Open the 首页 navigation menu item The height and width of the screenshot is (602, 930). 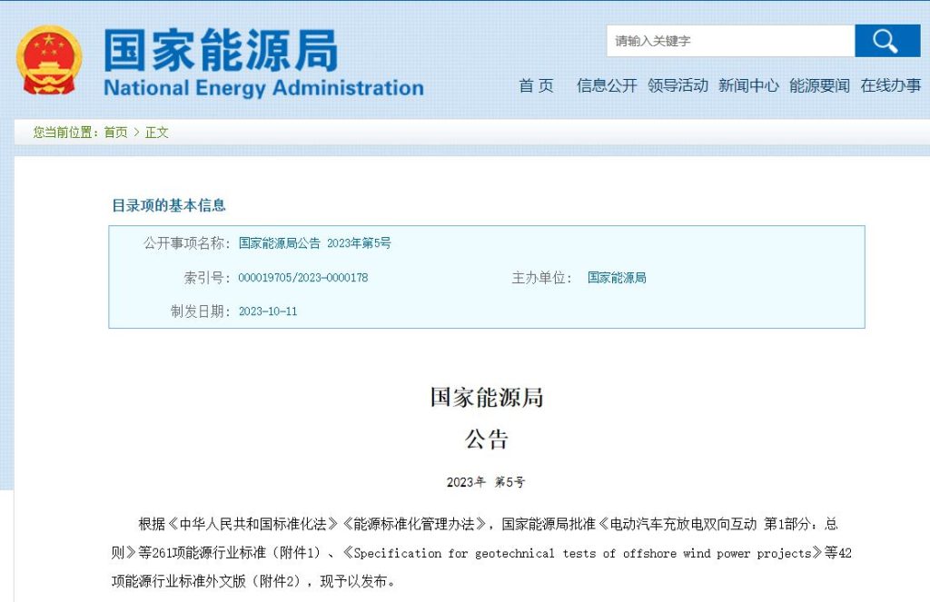[536, 85]
